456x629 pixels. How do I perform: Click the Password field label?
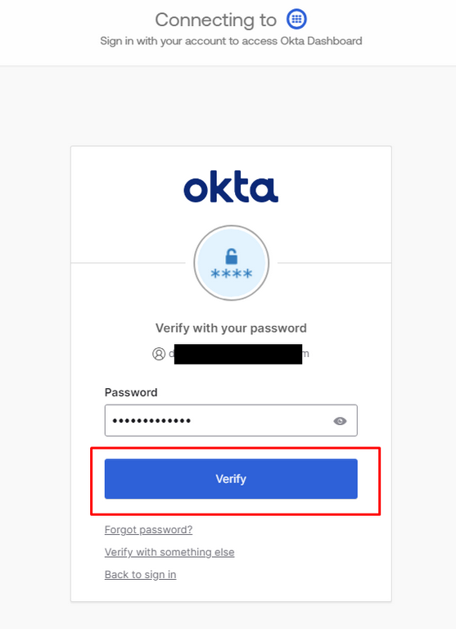coord(131,392)
